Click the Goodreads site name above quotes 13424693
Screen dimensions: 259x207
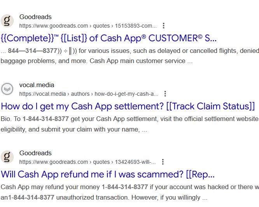point(35,153)
